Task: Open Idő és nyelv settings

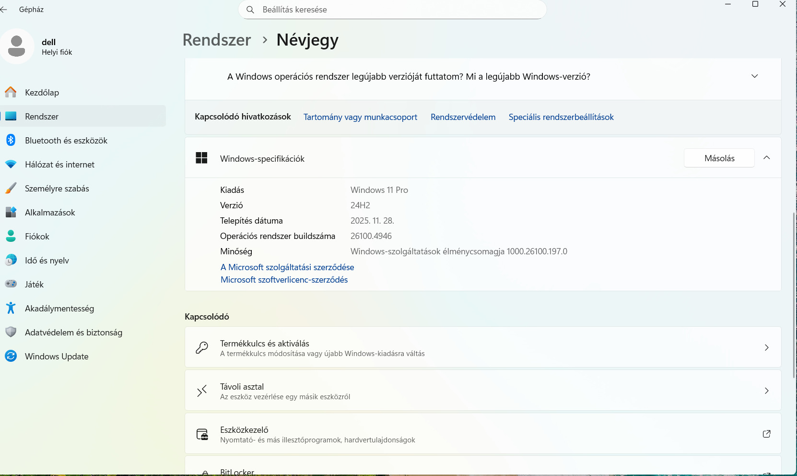Action: pos(83,260)
